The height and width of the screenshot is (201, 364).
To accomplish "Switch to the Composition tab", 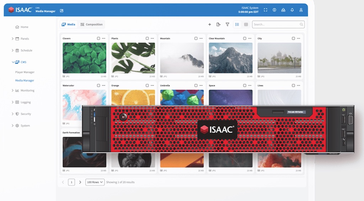I will [x=92, y=25].
